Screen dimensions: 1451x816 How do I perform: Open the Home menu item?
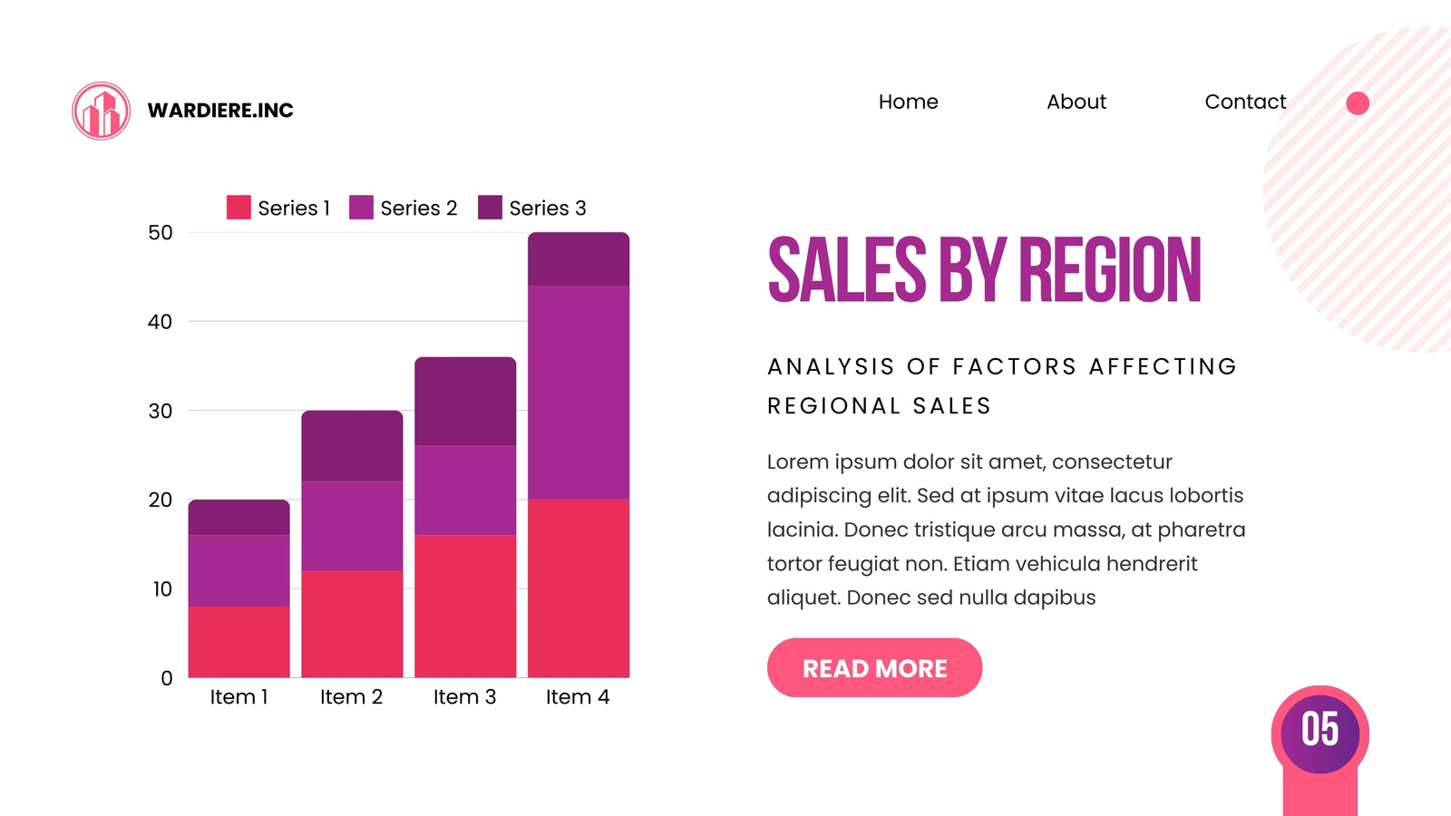908,102
